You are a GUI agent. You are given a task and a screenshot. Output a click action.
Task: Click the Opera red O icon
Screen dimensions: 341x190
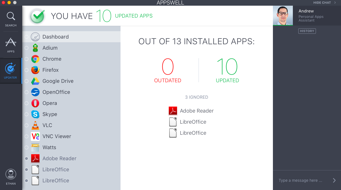[35, 103]
